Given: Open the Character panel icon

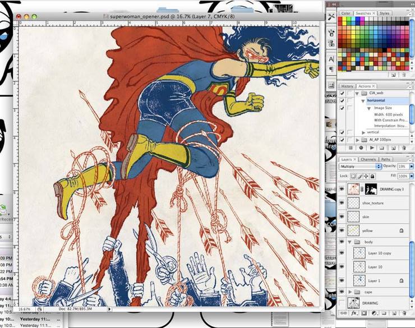Looking at the screenshot, I should pyautogui.click(x=331, y=58).
